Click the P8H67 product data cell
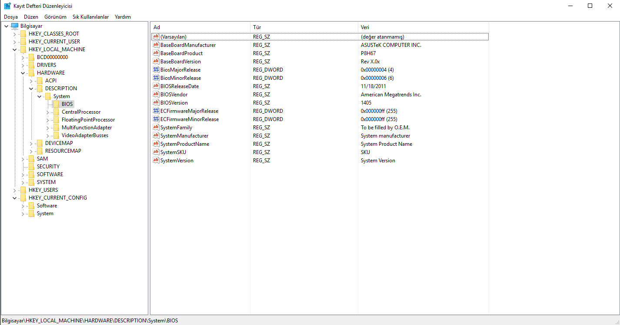 (x=368, y=53)
